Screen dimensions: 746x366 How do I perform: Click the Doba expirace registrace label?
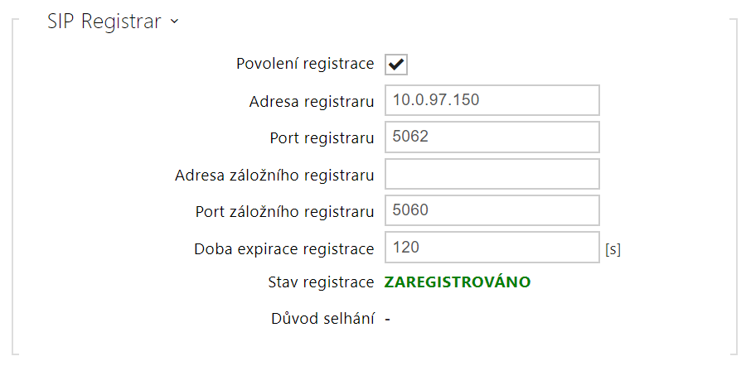[x=284, y=248]
